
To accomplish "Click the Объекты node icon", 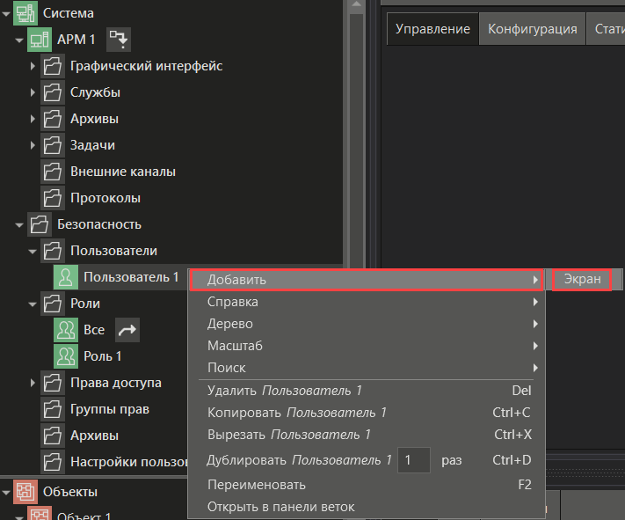I will (25, 492).
